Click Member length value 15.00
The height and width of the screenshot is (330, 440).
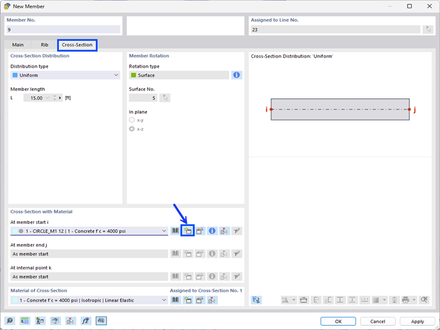(36, 98)
